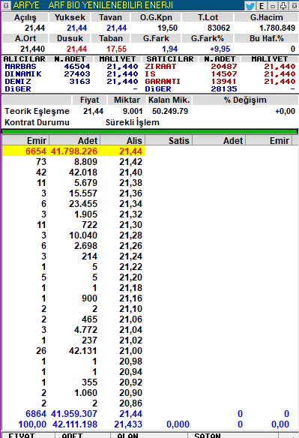Viewport: 299px width, 438px height.
Task: Click quantity 10.040 at price 21,28
Action: (83, 235)
